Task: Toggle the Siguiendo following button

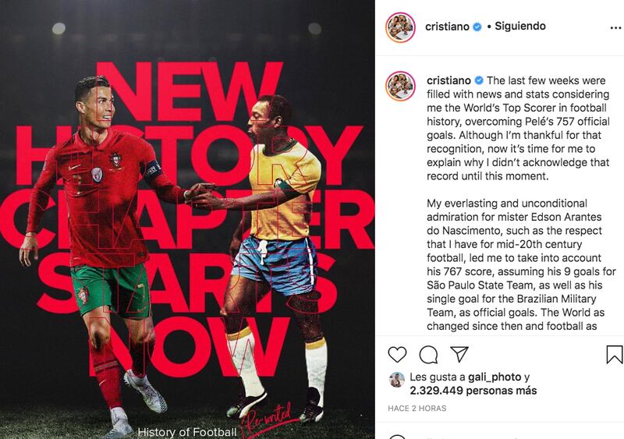Action: (x=520, y=26)
